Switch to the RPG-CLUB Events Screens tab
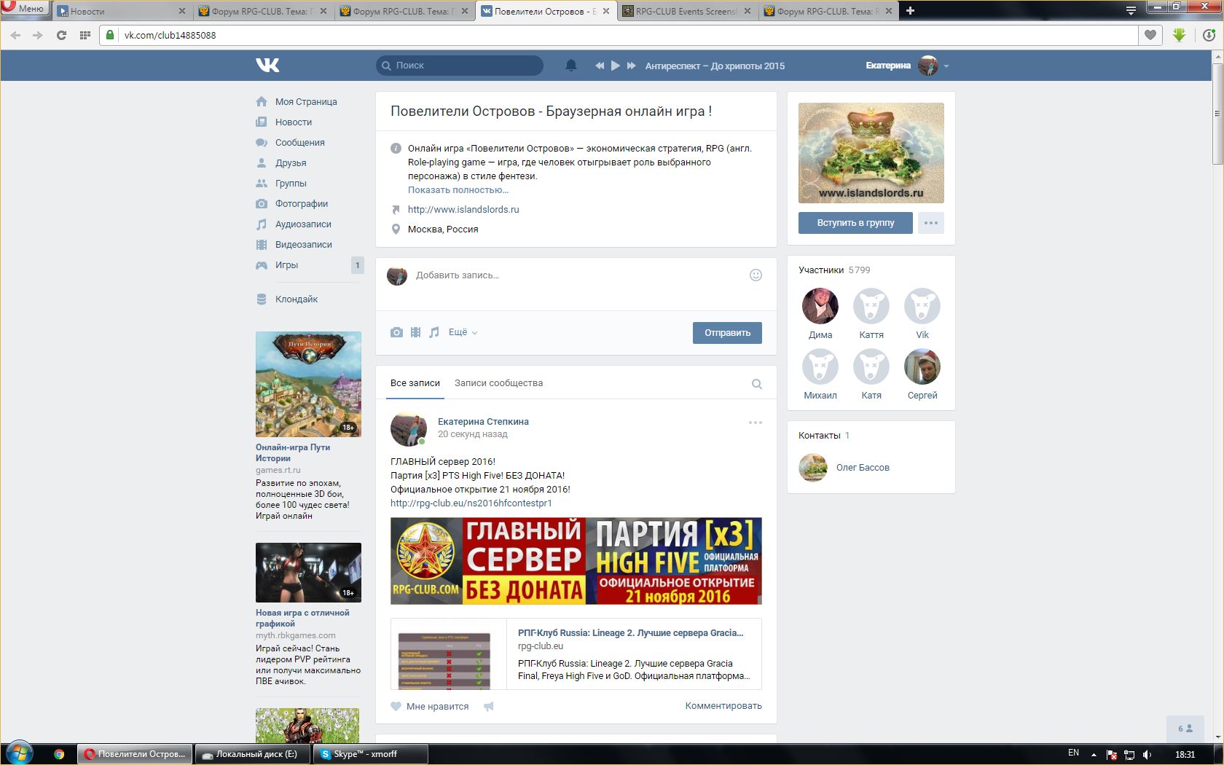Screen dimensions: 1224x765 (686, 11)
